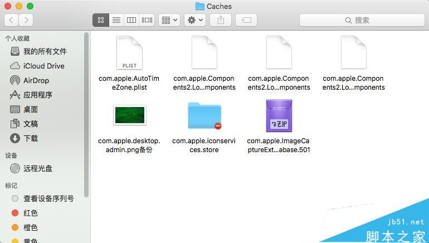Select the 7ZIP archive file icon
429x243 pixels.
[279, 116]
